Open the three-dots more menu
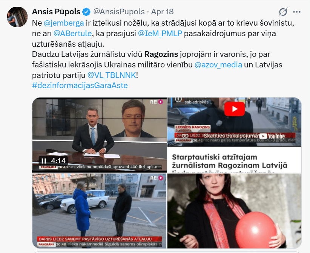This screenshot has width=310, height=253. pos(297,12)
